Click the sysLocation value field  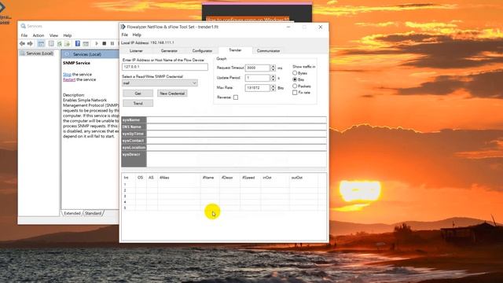click(237, 148)
